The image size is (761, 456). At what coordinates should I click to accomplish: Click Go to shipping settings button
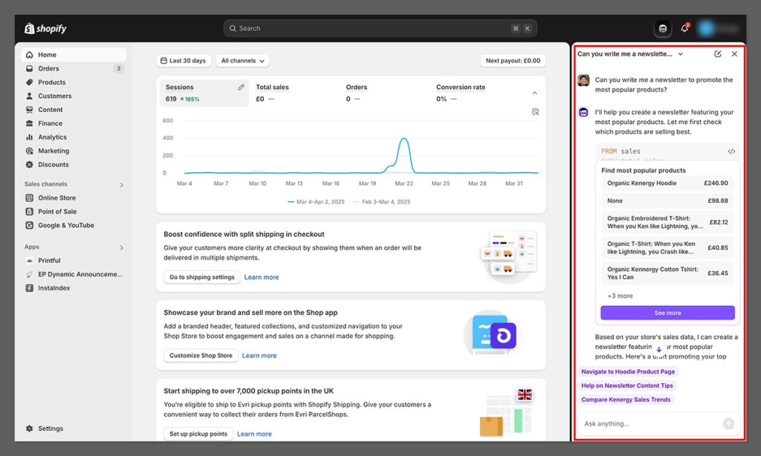[201, 277]
